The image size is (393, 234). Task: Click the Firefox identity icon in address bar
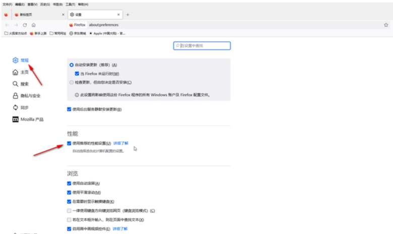click(77, 25)
